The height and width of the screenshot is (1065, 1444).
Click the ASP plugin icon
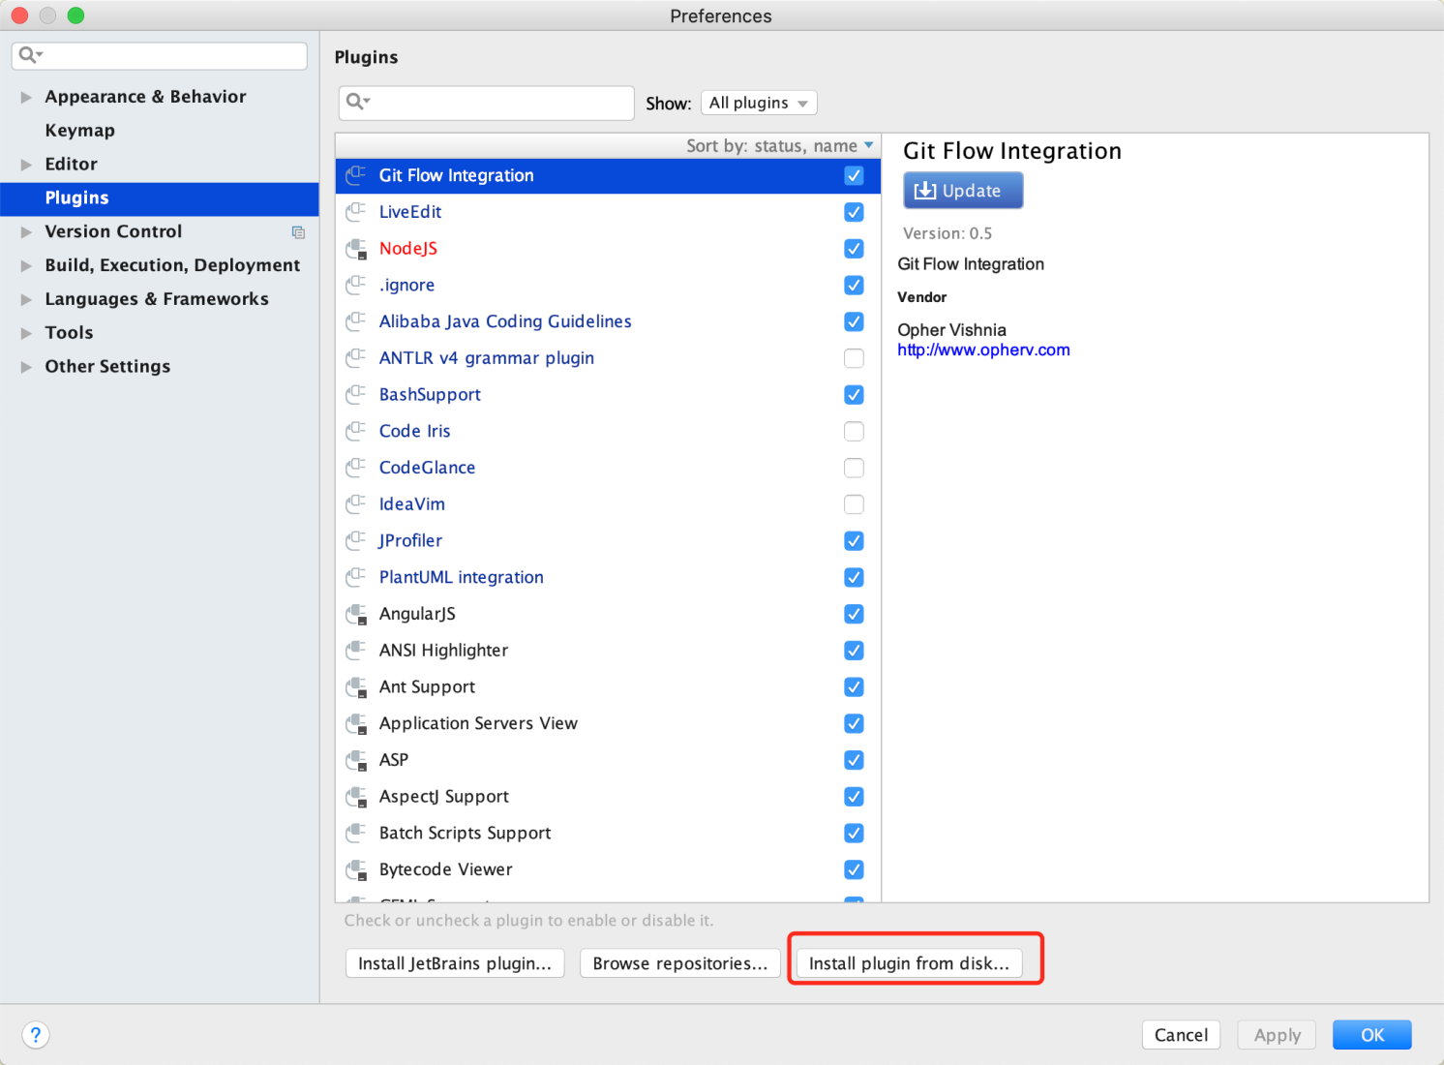click(356, 760)
